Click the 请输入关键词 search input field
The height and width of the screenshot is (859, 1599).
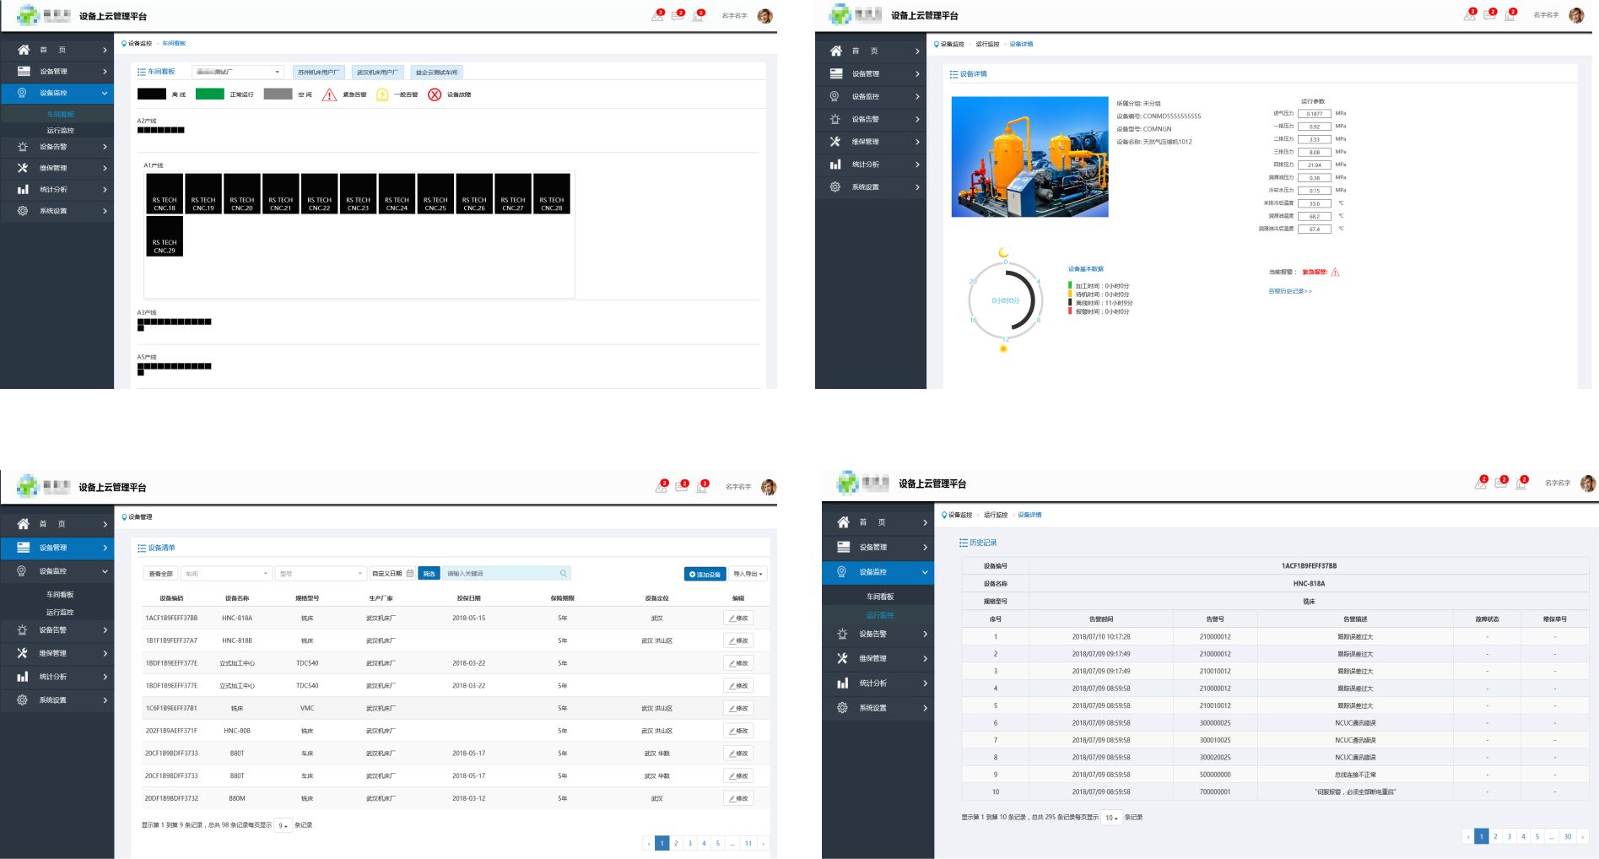[501, 574]
